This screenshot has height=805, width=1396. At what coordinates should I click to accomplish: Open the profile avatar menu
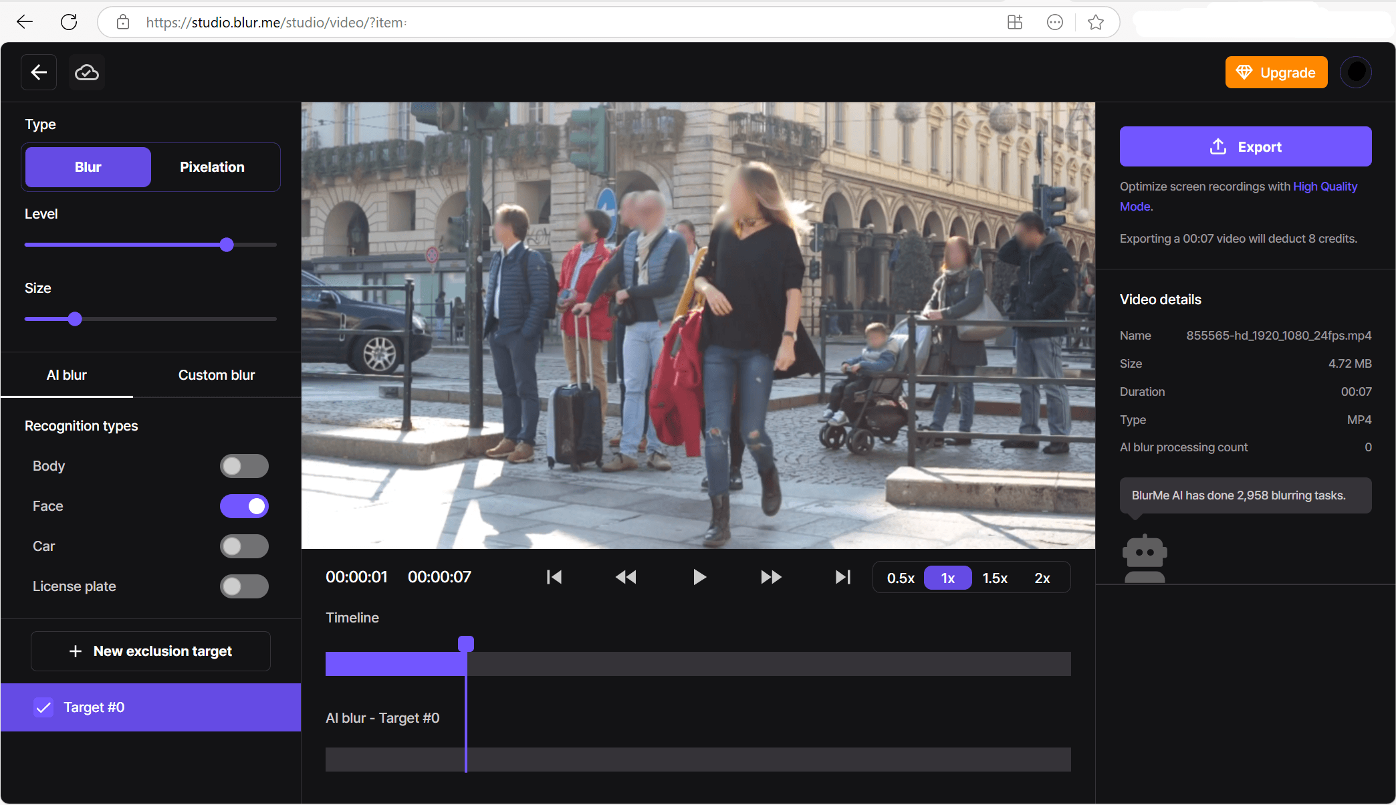coord(1356,72)
